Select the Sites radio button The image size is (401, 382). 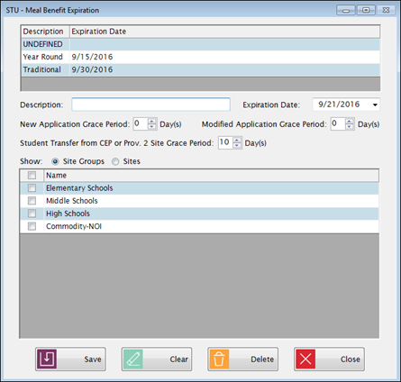click(x=115, y=161)
